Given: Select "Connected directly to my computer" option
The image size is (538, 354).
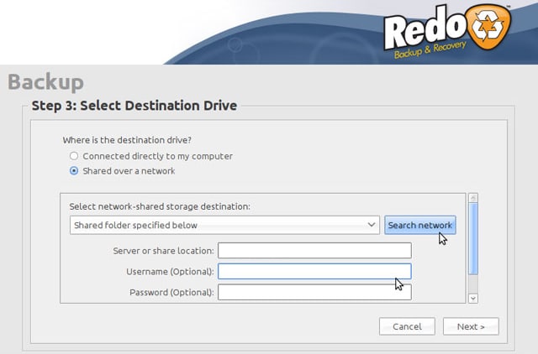Looking at the screenshot, I should pyautogui.click(x=74, y=156).
